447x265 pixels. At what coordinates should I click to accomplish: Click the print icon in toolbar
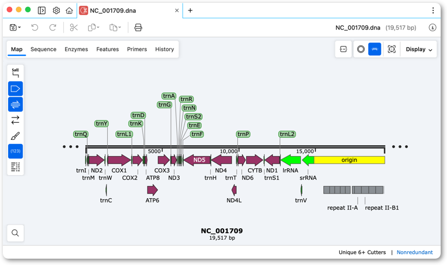[138, 28]
